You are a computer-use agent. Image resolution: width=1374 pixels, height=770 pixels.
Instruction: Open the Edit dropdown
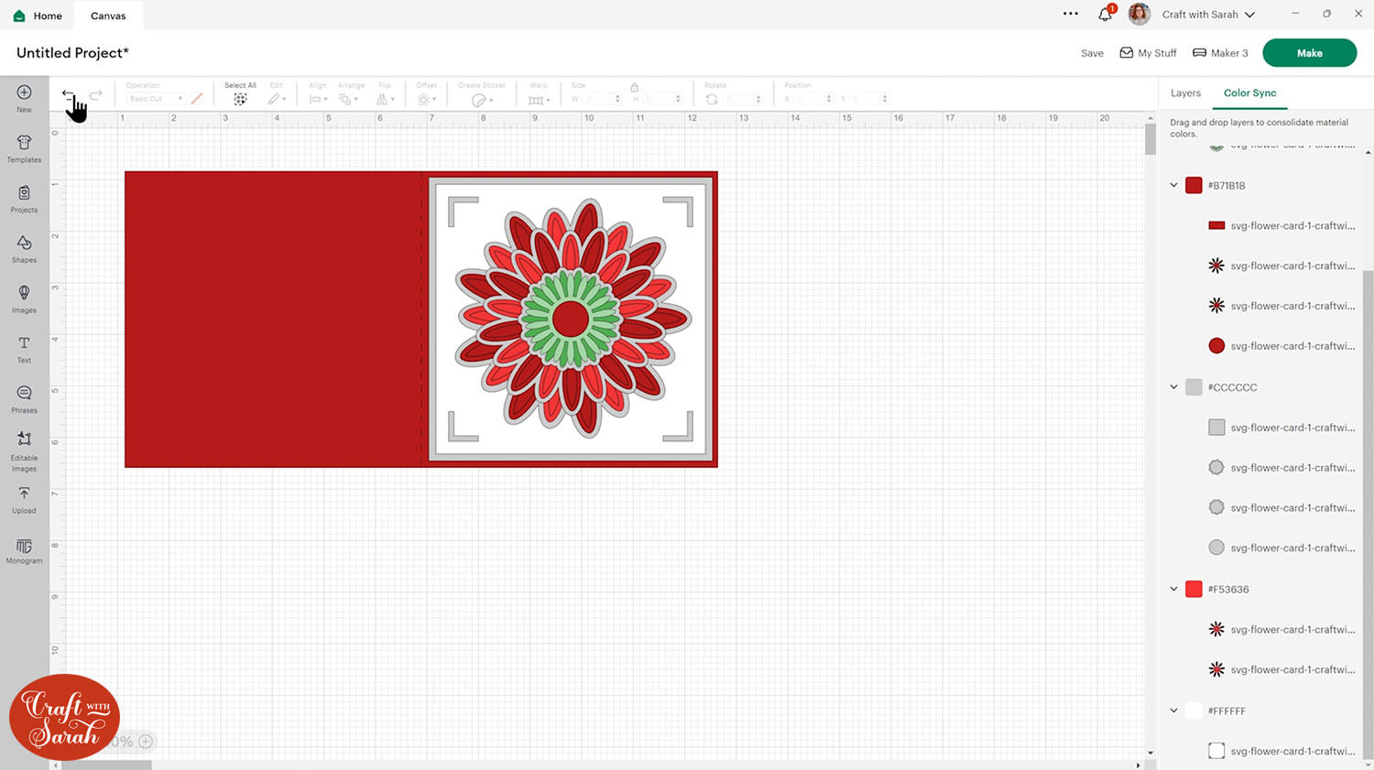coord(277,99)
